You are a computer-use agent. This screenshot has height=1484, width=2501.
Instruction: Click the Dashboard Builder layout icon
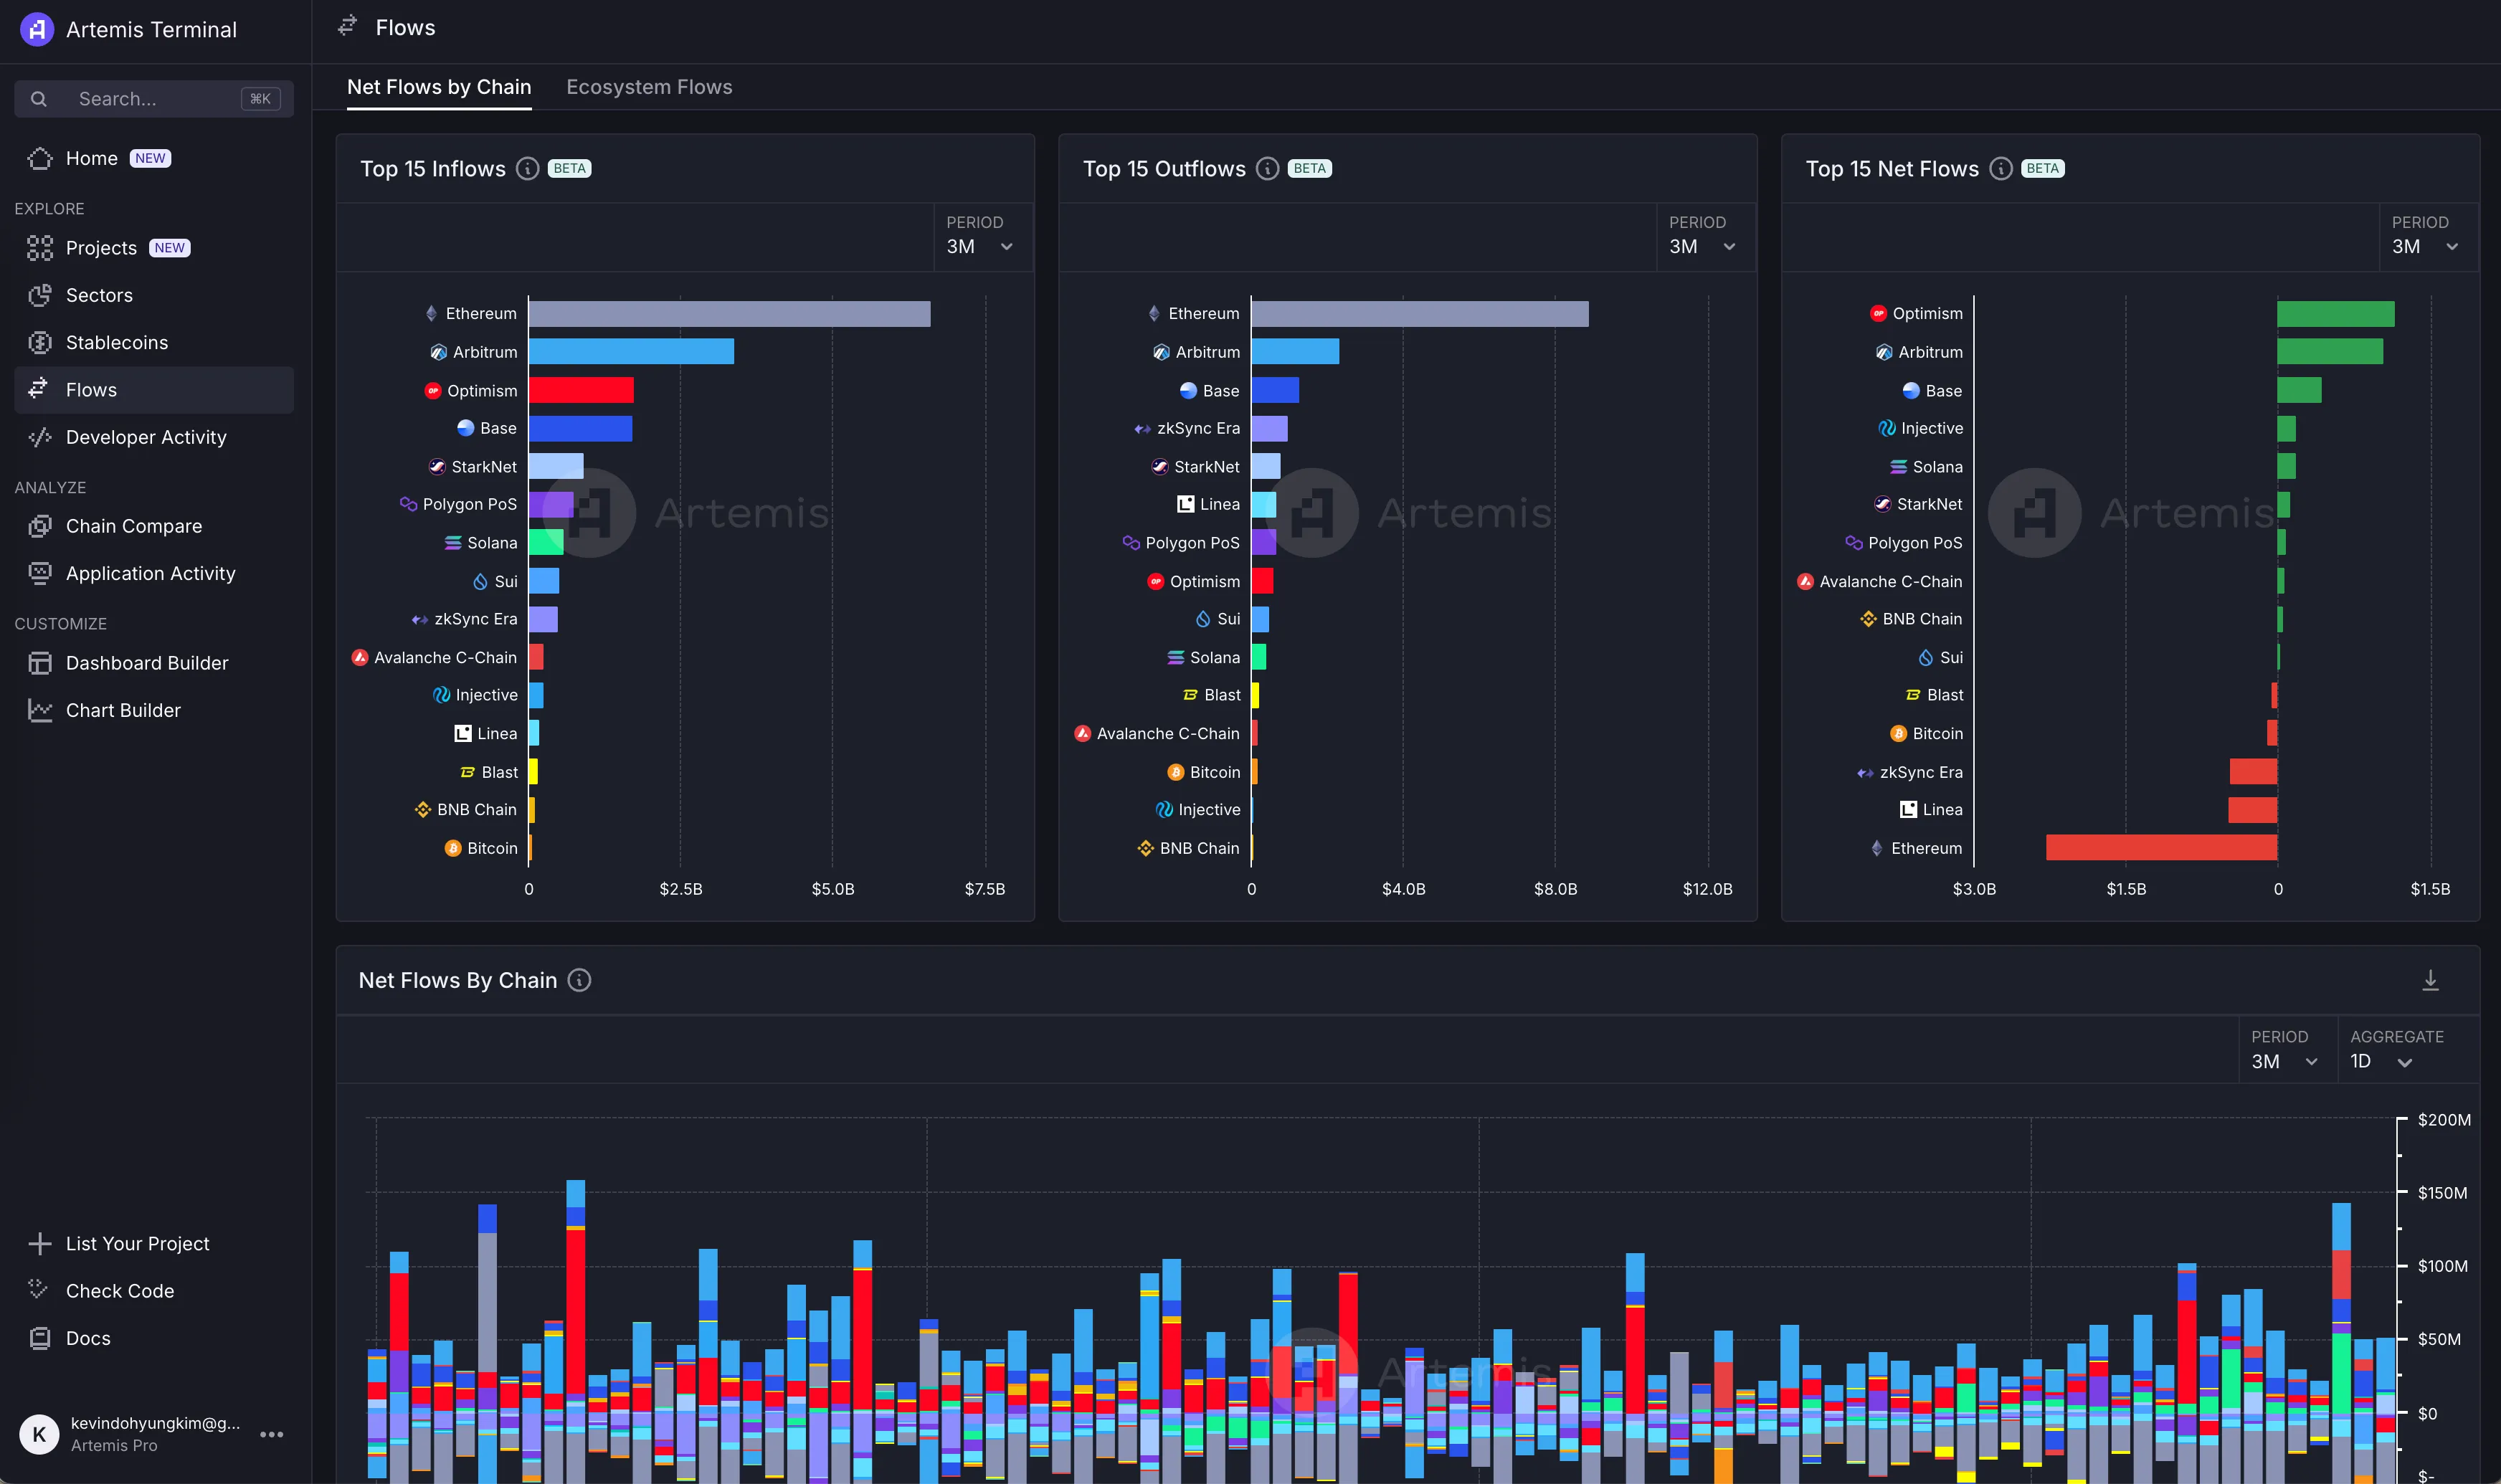tap(40, 663)
